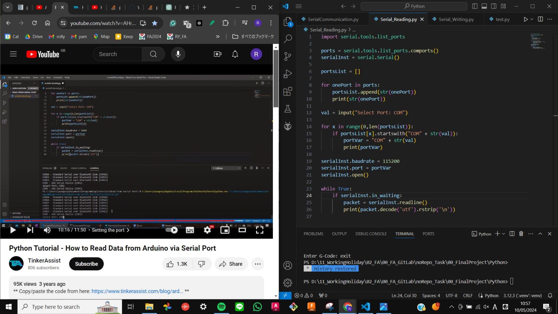Run the Python file with play button
This screenshot has width=558, height=314.
tap(526, 19)
